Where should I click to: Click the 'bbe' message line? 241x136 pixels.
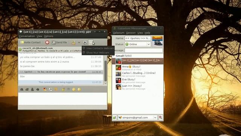(x=22, y=76)
